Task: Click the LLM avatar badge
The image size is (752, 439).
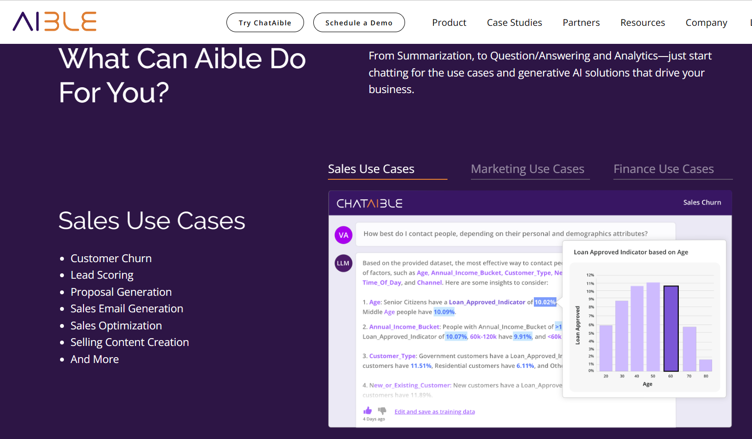Action: [343, 263]
